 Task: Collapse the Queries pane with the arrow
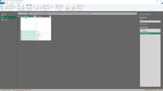click(16, 13)
